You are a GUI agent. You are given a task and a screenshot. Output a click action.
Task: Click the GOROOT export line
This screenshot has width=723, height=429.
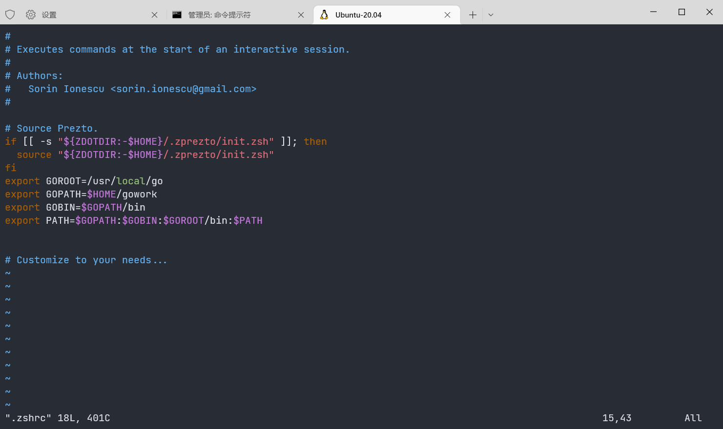click(83, 181)
